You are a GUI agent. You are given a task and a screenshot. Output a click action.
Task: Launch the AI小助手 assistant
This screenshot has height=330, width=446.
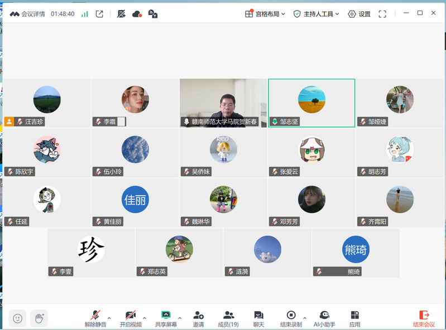point(324,318)
